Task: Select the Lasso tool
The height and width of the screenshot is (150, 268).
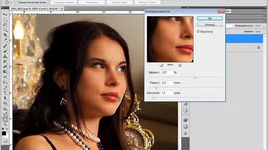Action: tap(5, 25)
